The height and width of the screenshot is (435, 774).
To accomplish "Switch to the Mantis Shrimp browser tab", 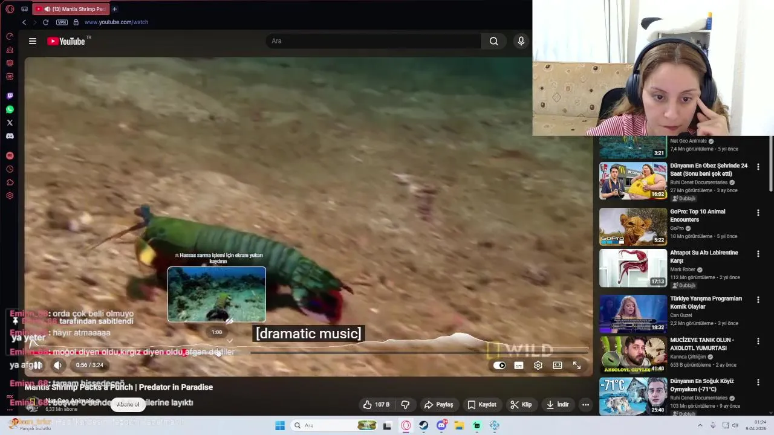I will pos(70,9).
